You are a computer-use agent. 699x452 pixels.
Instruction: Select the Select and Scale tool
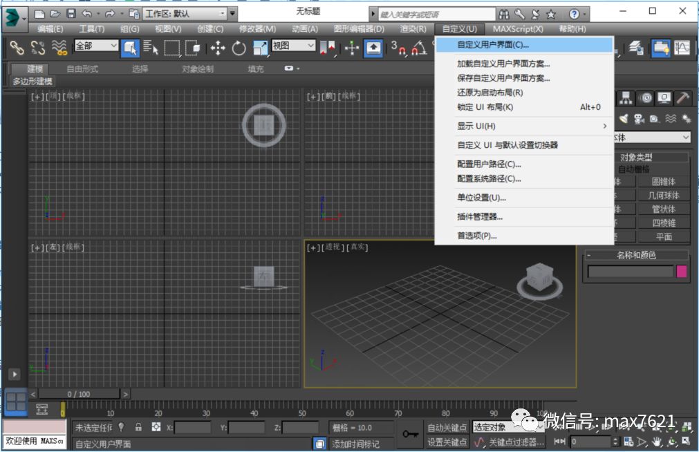point(261,48)
